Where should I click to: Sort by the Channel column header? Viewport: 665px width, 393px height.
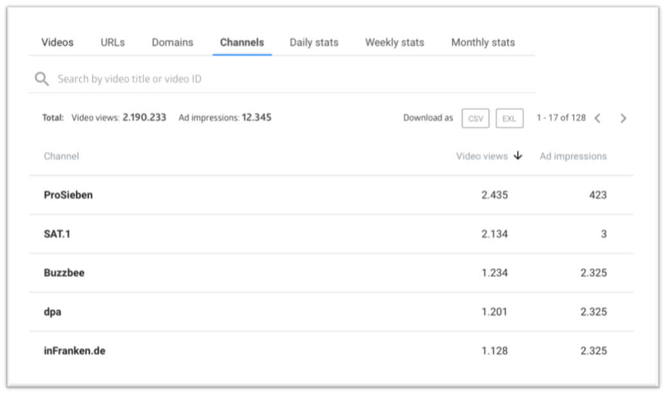pos(61,156)
